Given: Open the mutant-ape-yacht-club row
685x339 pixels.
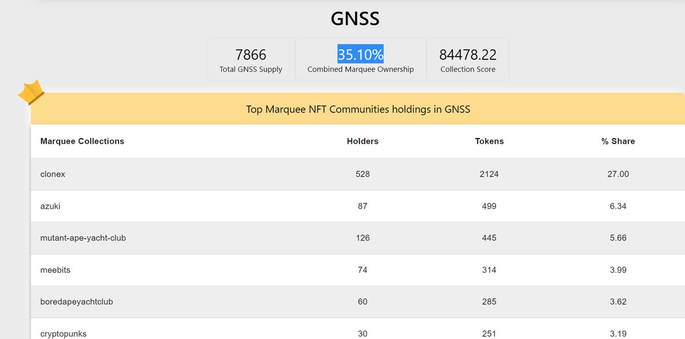Looking at the screenshot, I should click(358, 238).
